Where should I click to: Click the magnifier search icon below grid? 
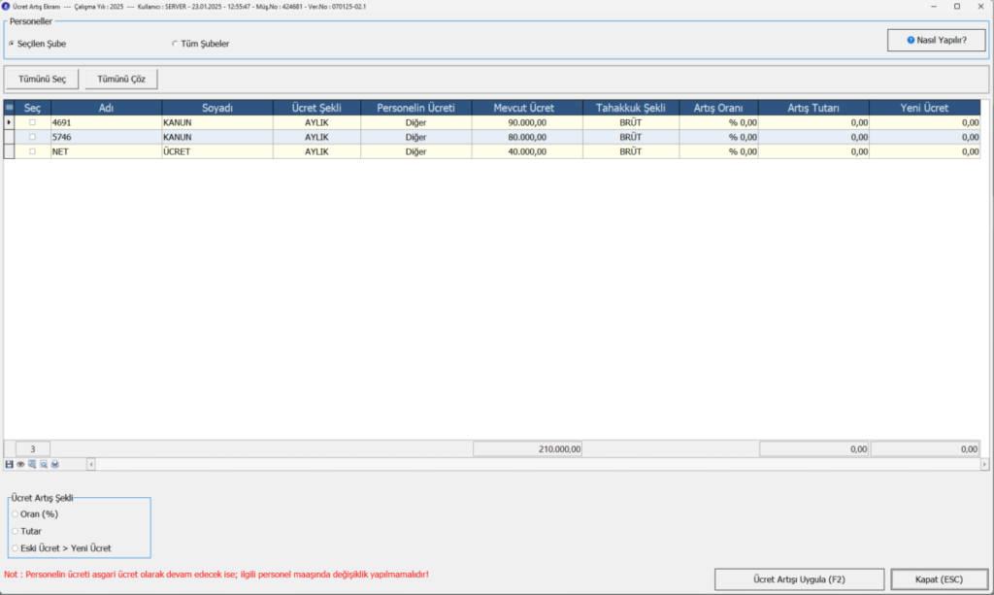[43, 465]
